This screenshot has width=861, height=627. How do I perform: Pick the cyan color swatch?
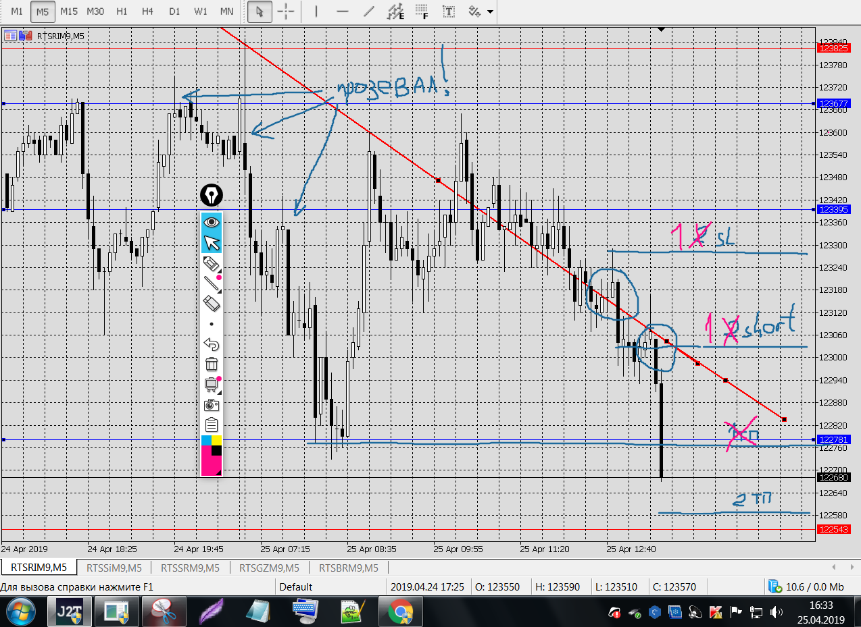coord(206,441)
